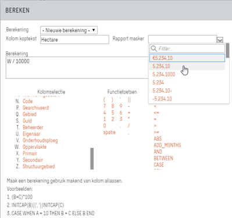Screen dimensions: 232x218
Task: Click the Filter search box in mask list
Action: [x=187, y=48]
